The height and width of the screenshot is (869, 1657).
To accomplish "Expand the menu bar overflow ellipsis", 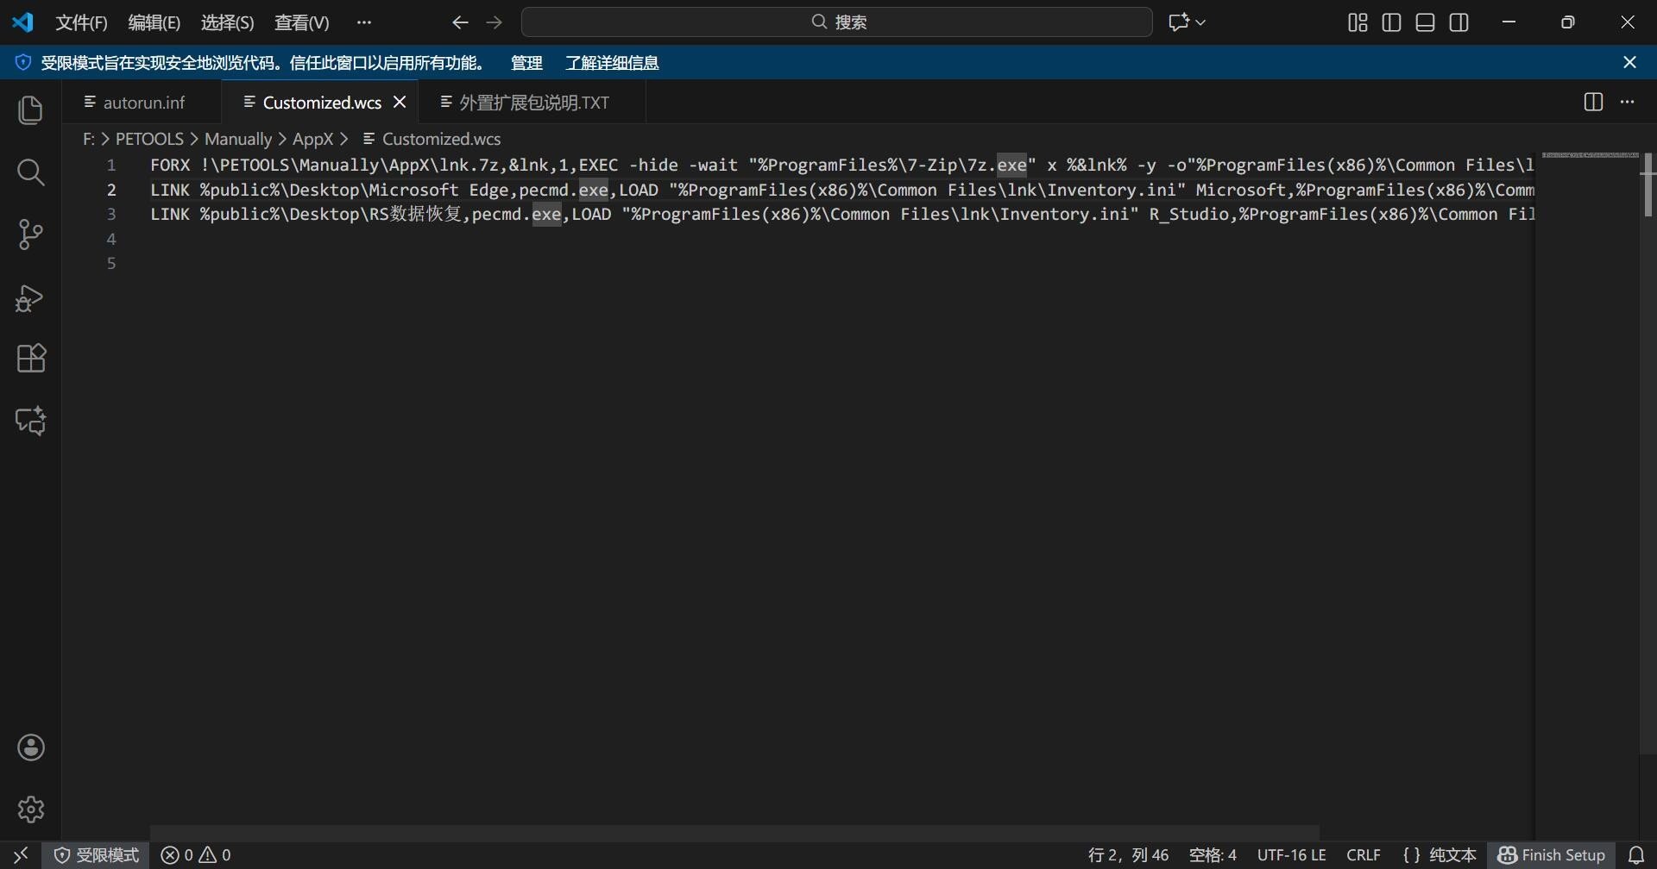I will click(x=364, y=22).
